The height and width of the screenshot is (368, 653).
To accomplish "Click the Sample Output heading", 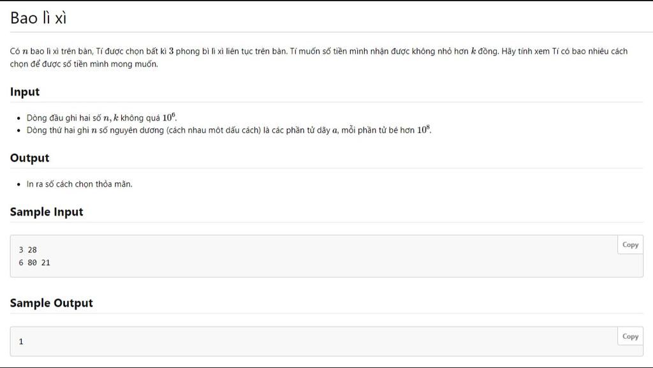I will coord(51,303).
